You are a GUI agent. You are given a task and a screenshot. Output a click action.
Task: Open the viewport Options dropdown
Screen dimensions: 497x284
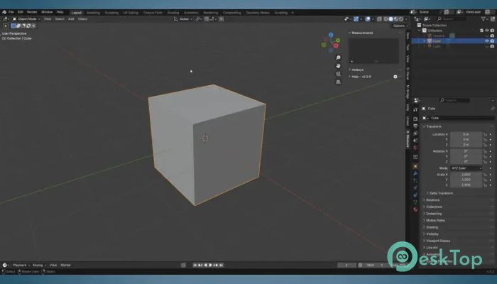point(400,26)
